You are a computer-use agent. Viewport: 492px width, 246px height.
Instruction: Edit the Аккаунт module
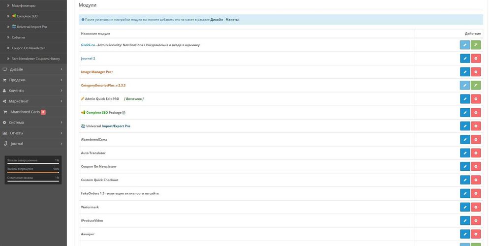coord(465,234)
